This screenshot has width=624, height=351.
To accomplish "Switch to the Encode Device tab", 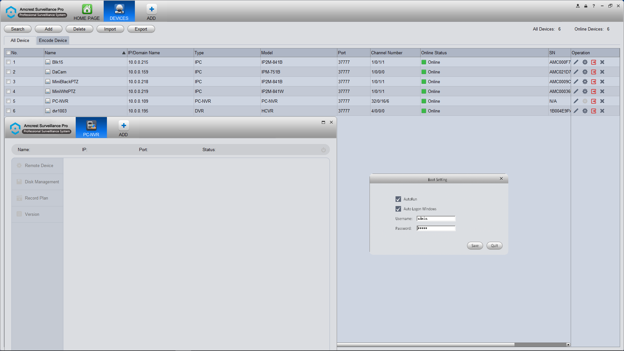I will (x=53, y=40).
